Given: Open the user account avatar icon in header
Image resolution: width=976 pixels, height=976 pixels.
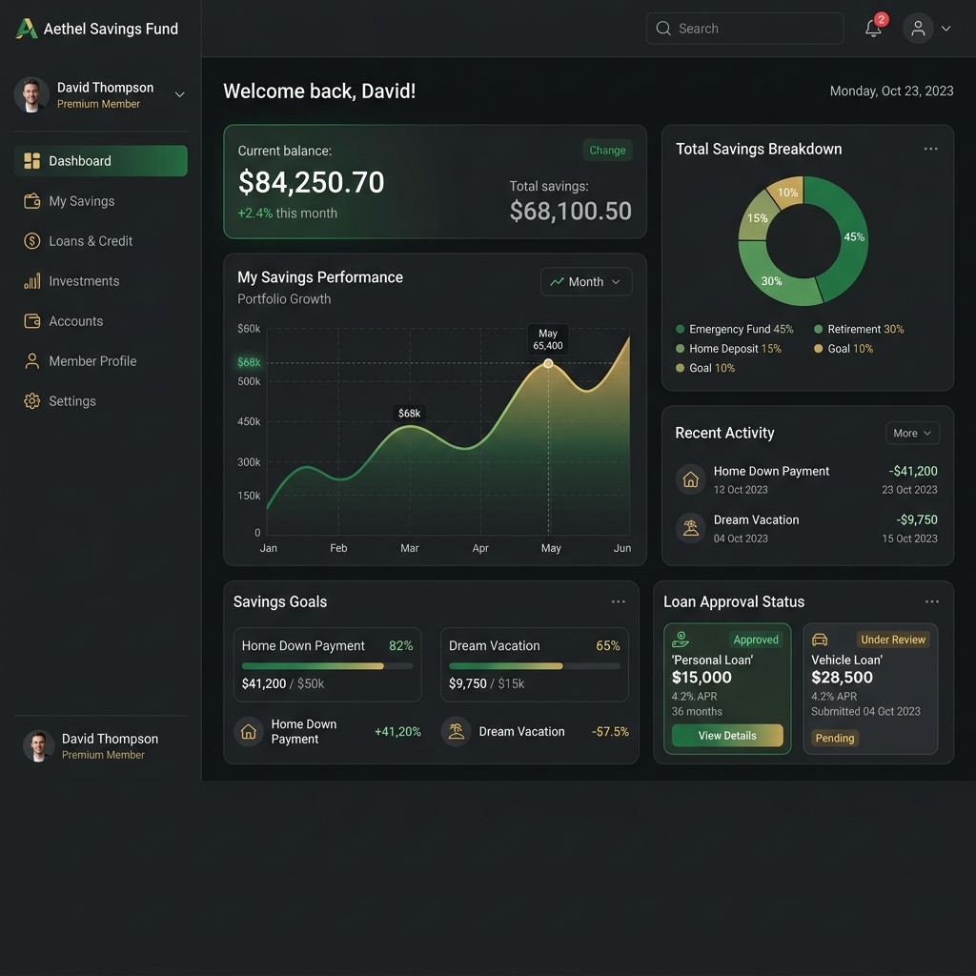Looking at the screenshot, I should tap(918, 29).
